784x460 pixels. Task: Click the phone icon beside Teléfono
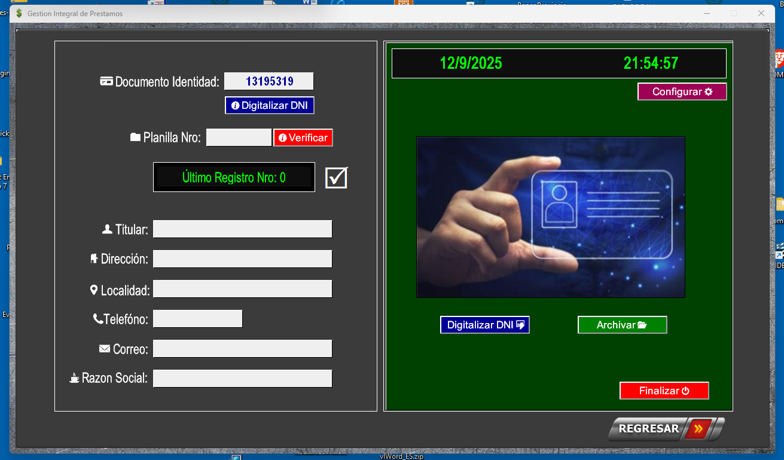[98, 319]
